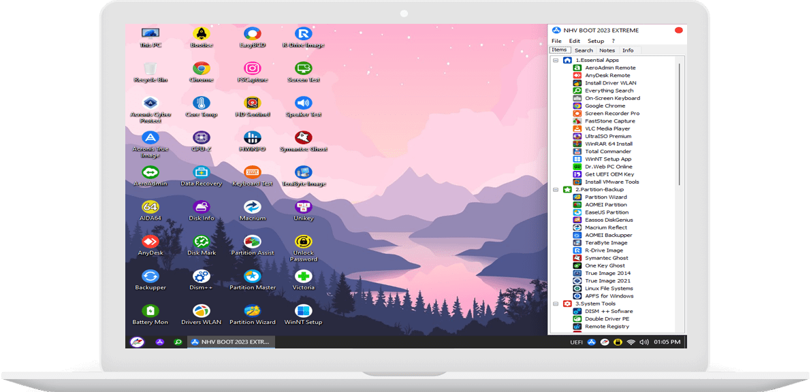Open the HWiNFO desktop icon

point(253,141)
